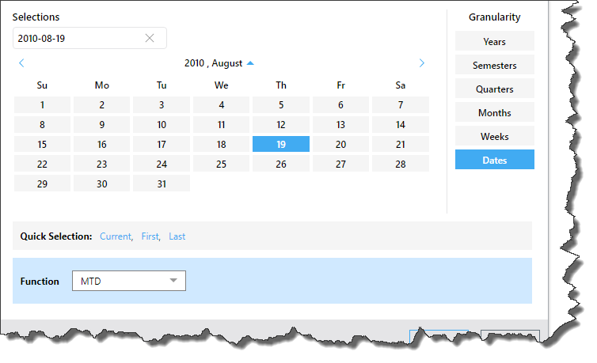Screen dimensions: 597x363
Task: Switch granularity to Months
Action: coord(494,112)
